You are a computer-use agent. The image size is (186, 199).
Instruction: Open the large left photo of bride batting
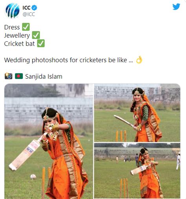[x=49, y=141]
